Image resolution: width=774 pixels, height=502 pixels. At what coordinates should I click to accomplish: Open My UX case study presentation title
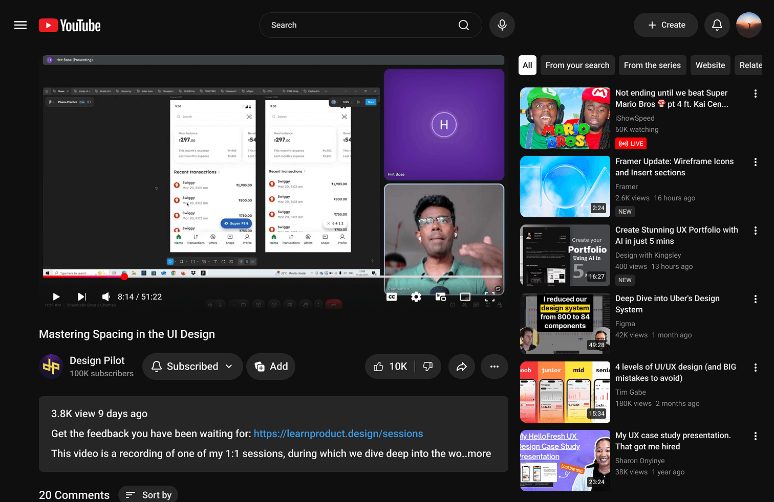pyautogui.click(x=673, y=441)
